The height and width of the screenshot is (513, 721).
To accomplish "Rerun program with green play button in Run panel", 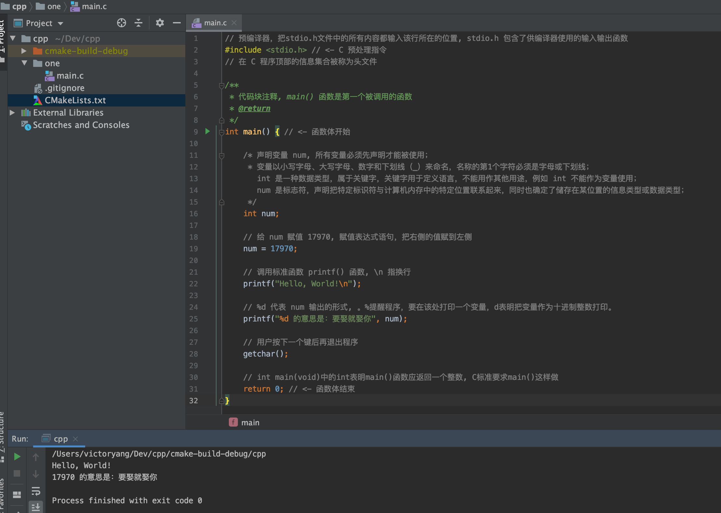I will (17, 457).
